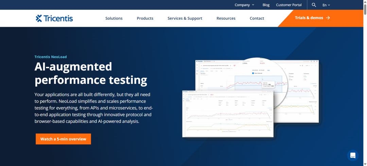Click the page vertical scrollbar thumb
367x166 pixels.
click(x=365, y=9)
